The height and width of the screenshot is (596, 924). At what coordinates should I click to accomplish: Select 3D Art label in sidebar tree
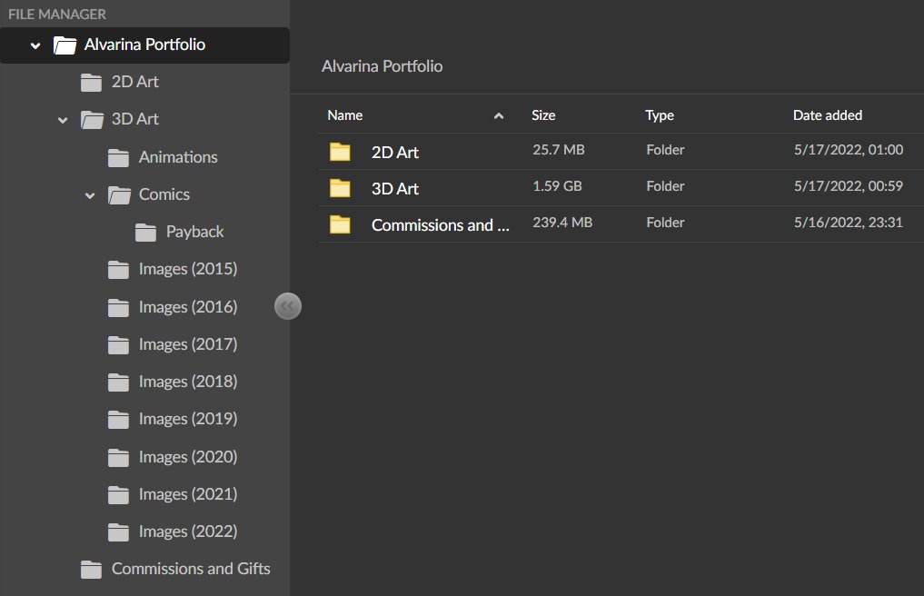(135, 118)
